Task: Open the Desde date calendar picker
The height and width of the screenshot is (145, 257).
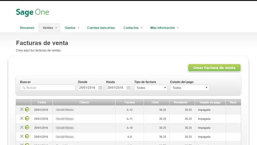Action: pos(100,88)
